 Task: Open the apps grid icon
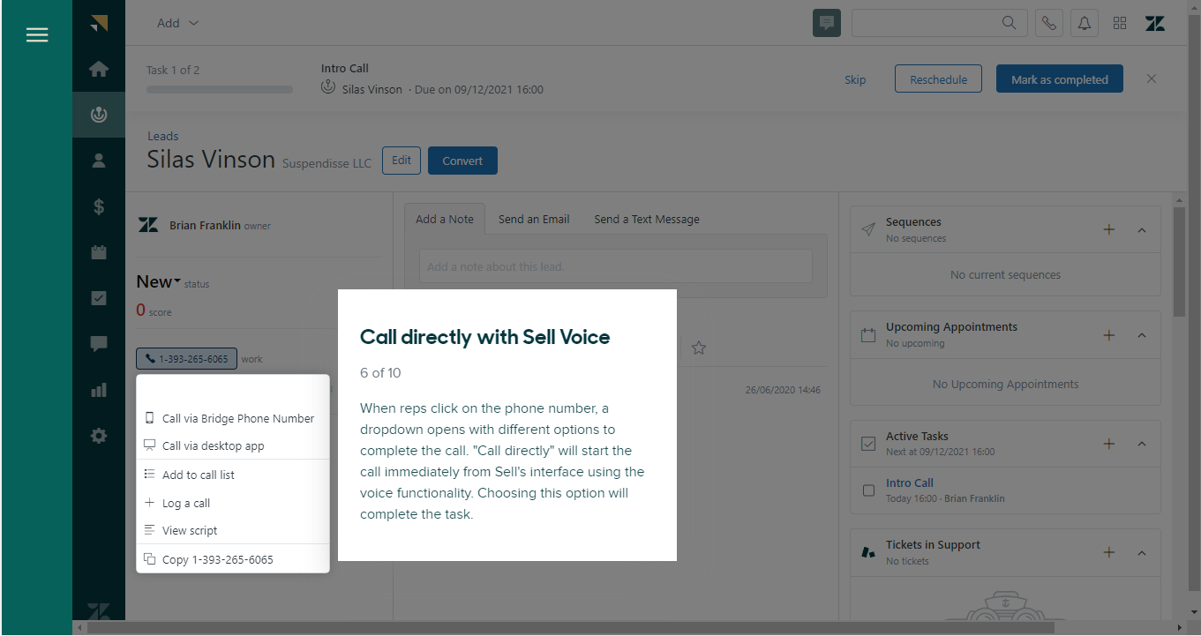[1120, 23]
